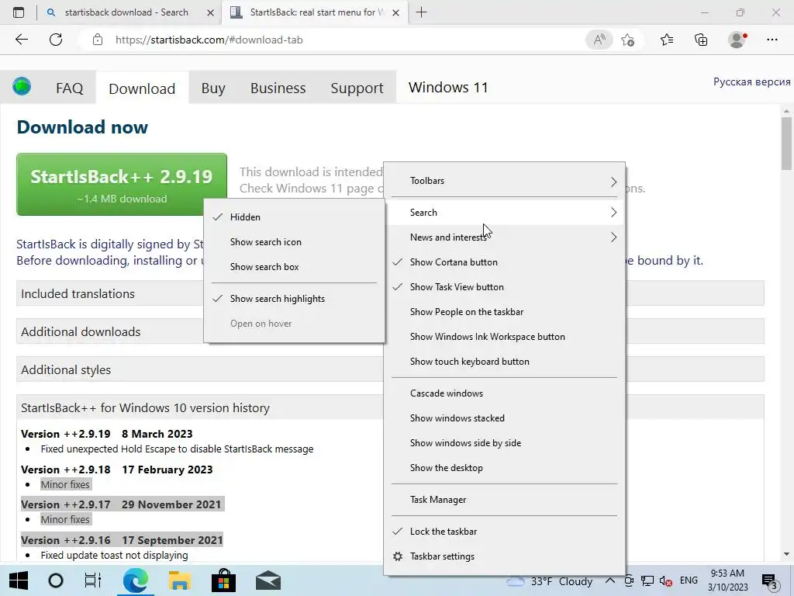The height and width of the screenshot is (596, 794).
Task: Click the browser refresh icon
Action: coord(56,40)
